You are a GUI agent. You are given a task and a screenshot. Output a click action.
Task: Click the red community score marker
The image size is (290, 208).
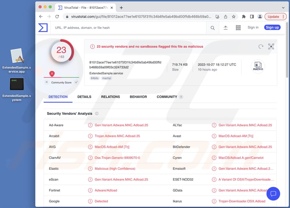(52, 74)
